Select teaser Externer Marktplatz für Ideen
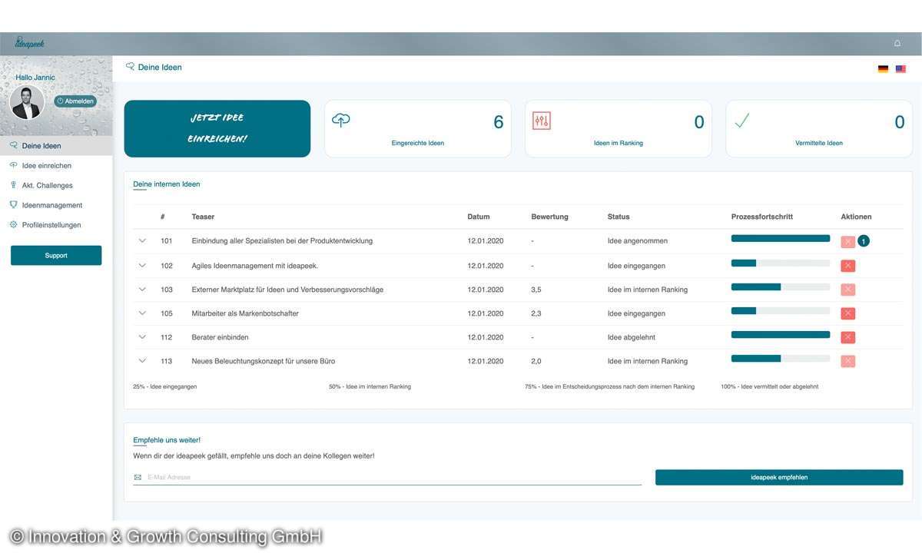The image size is (922, 553). coord(287,290)
